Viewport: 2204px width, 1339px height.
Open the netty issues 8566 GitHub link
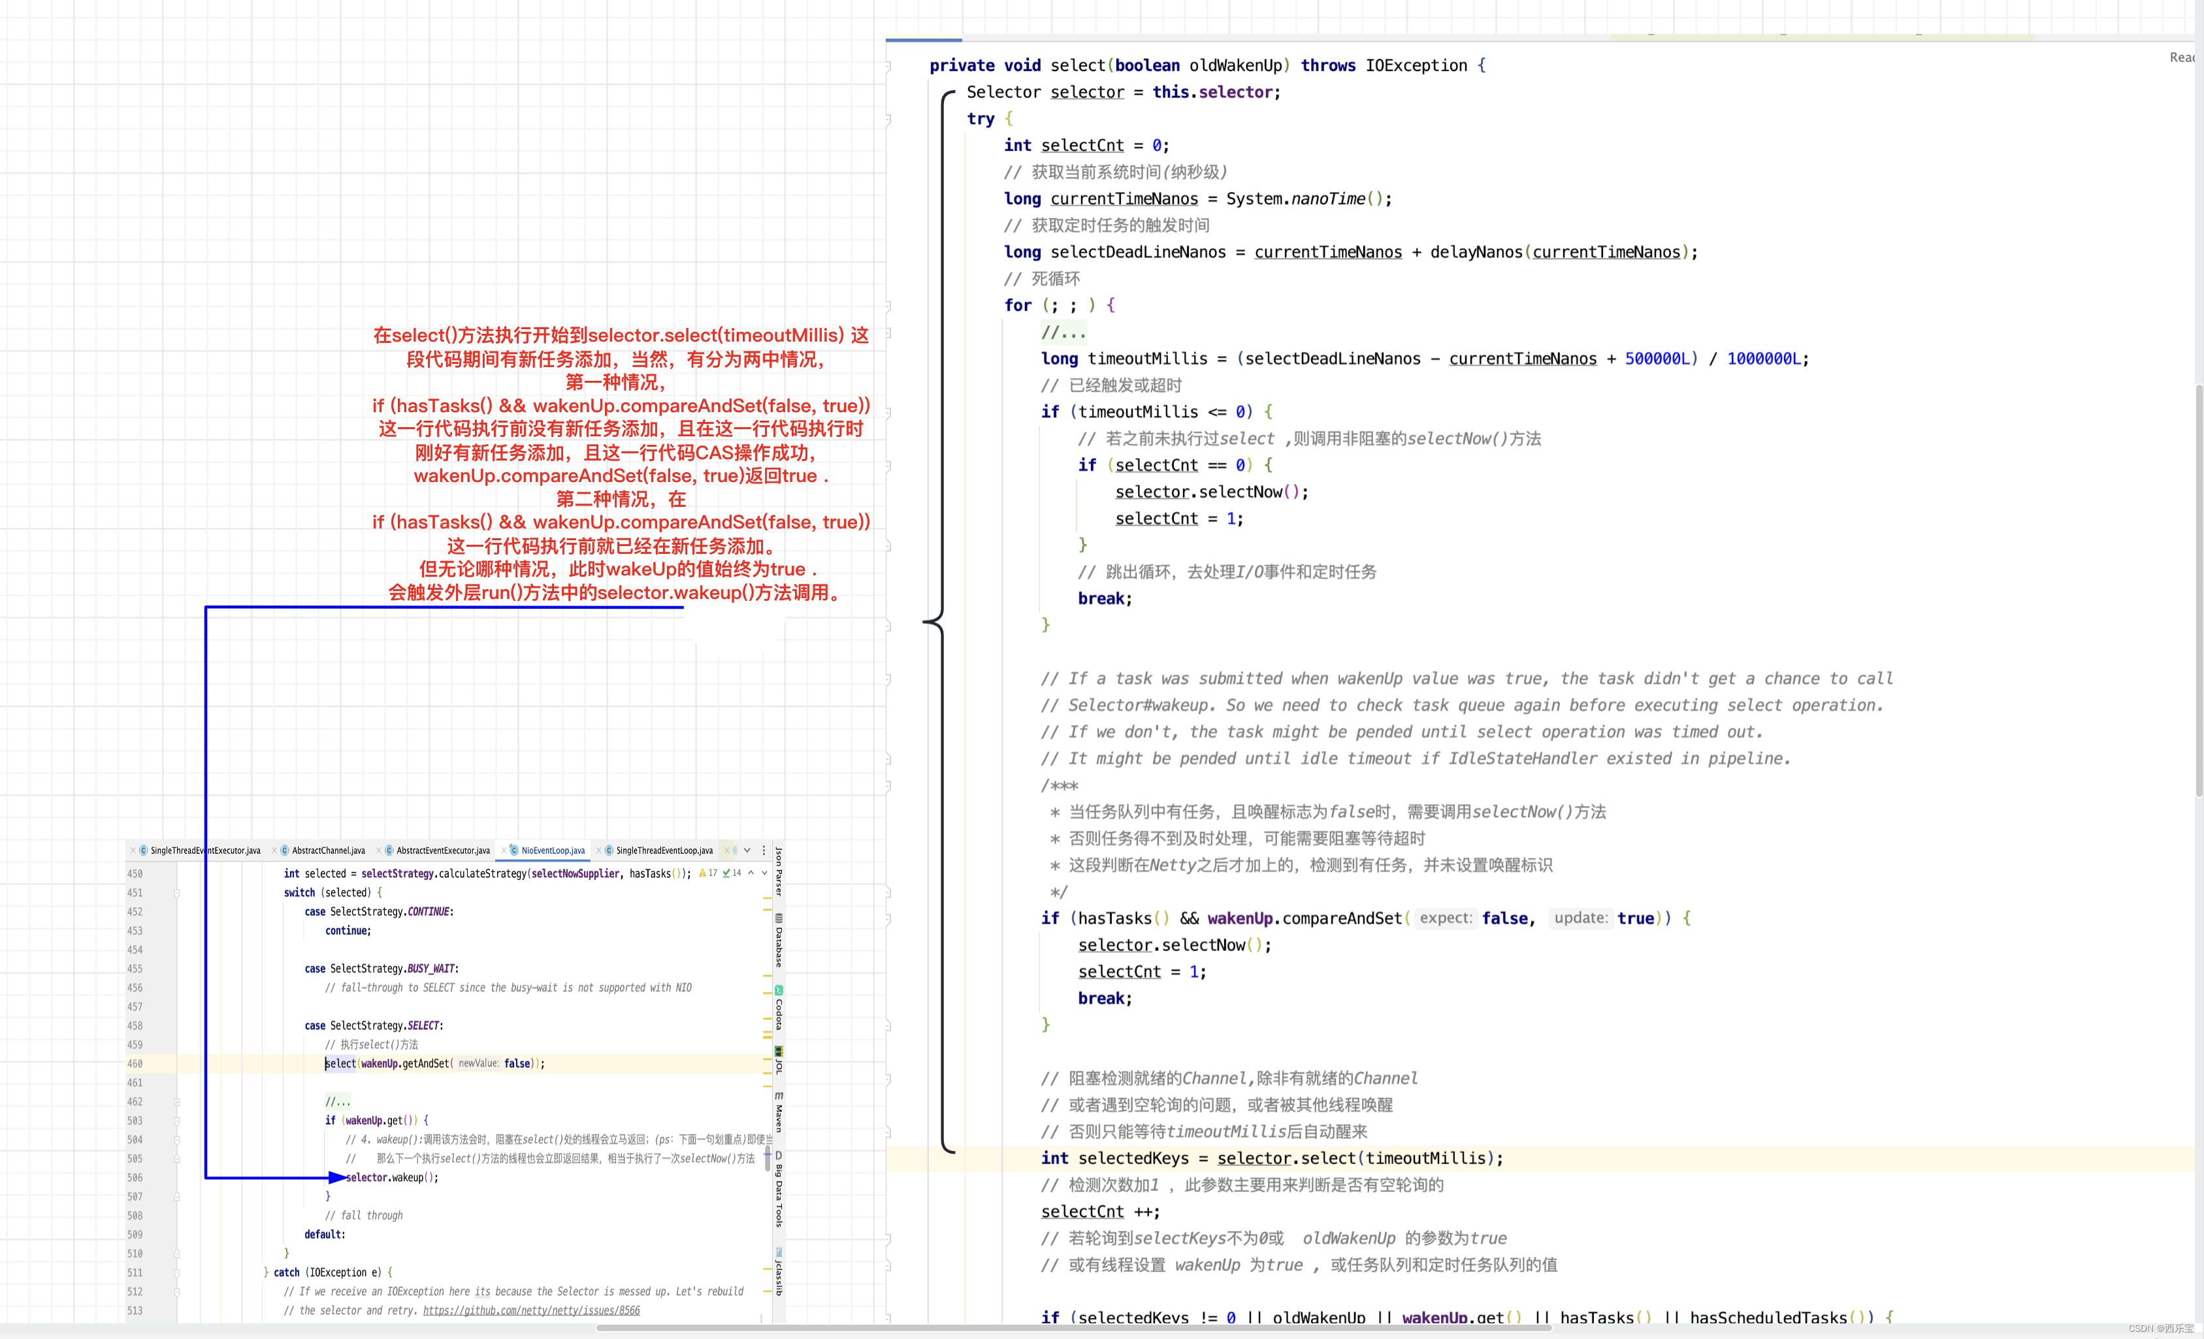point(531,1310)
